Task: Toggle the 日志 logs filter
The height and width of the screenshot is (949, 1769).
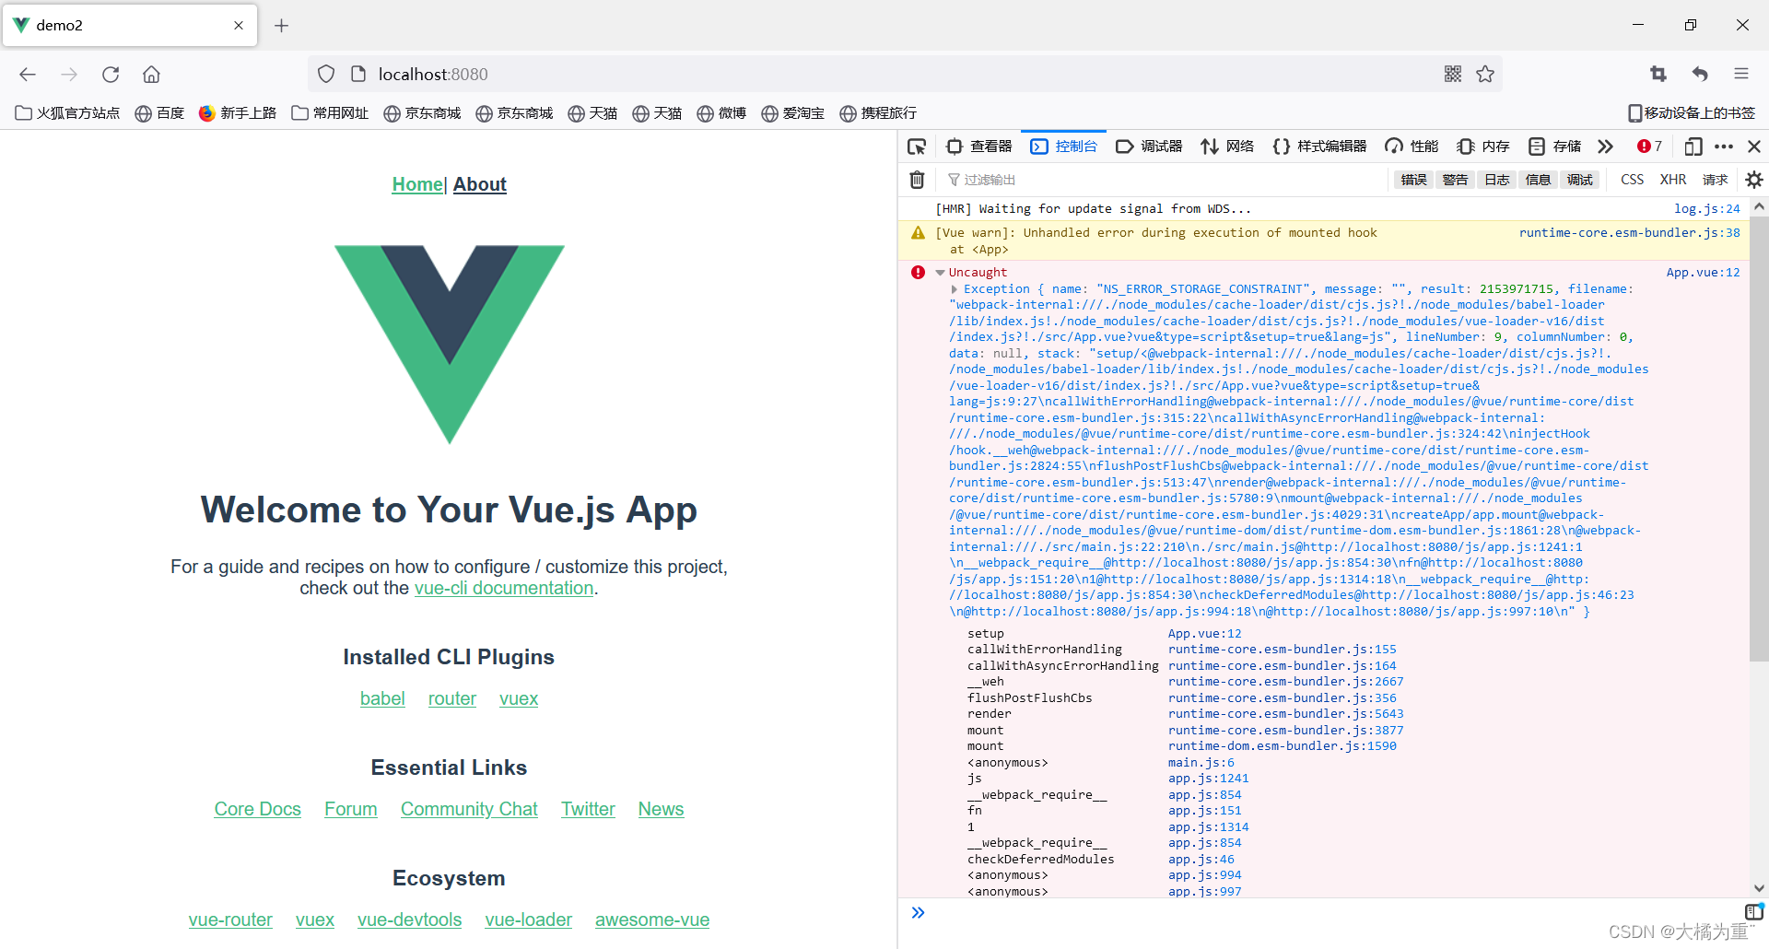Action: pos(1497,180)
